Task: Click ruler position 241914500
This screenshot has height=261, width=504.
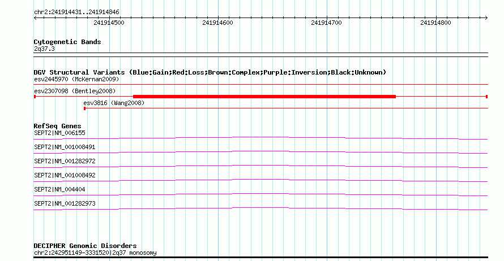Action: click(x=109, y=23)
